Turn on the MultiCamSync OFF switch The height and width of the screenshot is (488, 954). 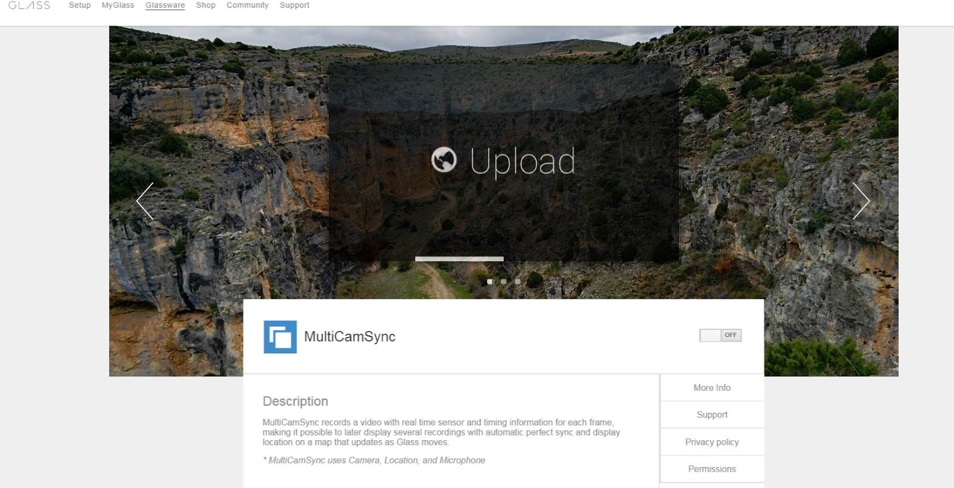pos(720,335)
